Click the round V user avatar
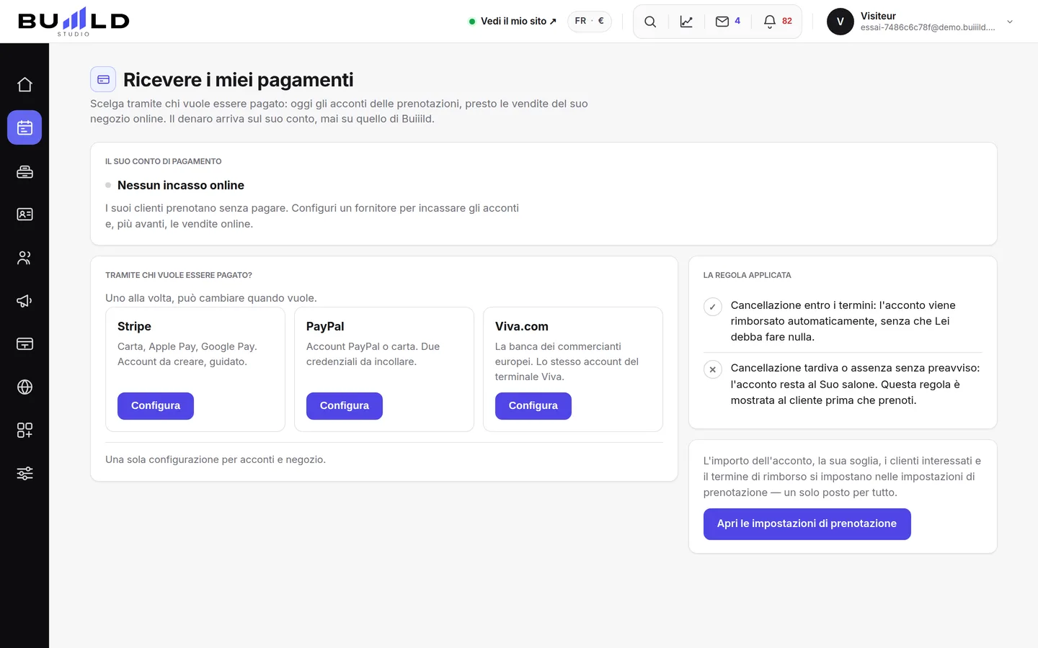Image resolution: width=1038 pixels, height=648 pixels. point(840,22)
